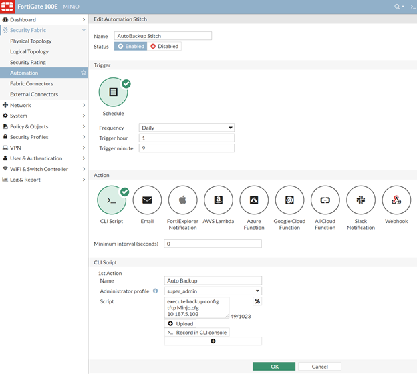Open the Administrator profile dropdown

pyautogui.click(x=213, y=291)
